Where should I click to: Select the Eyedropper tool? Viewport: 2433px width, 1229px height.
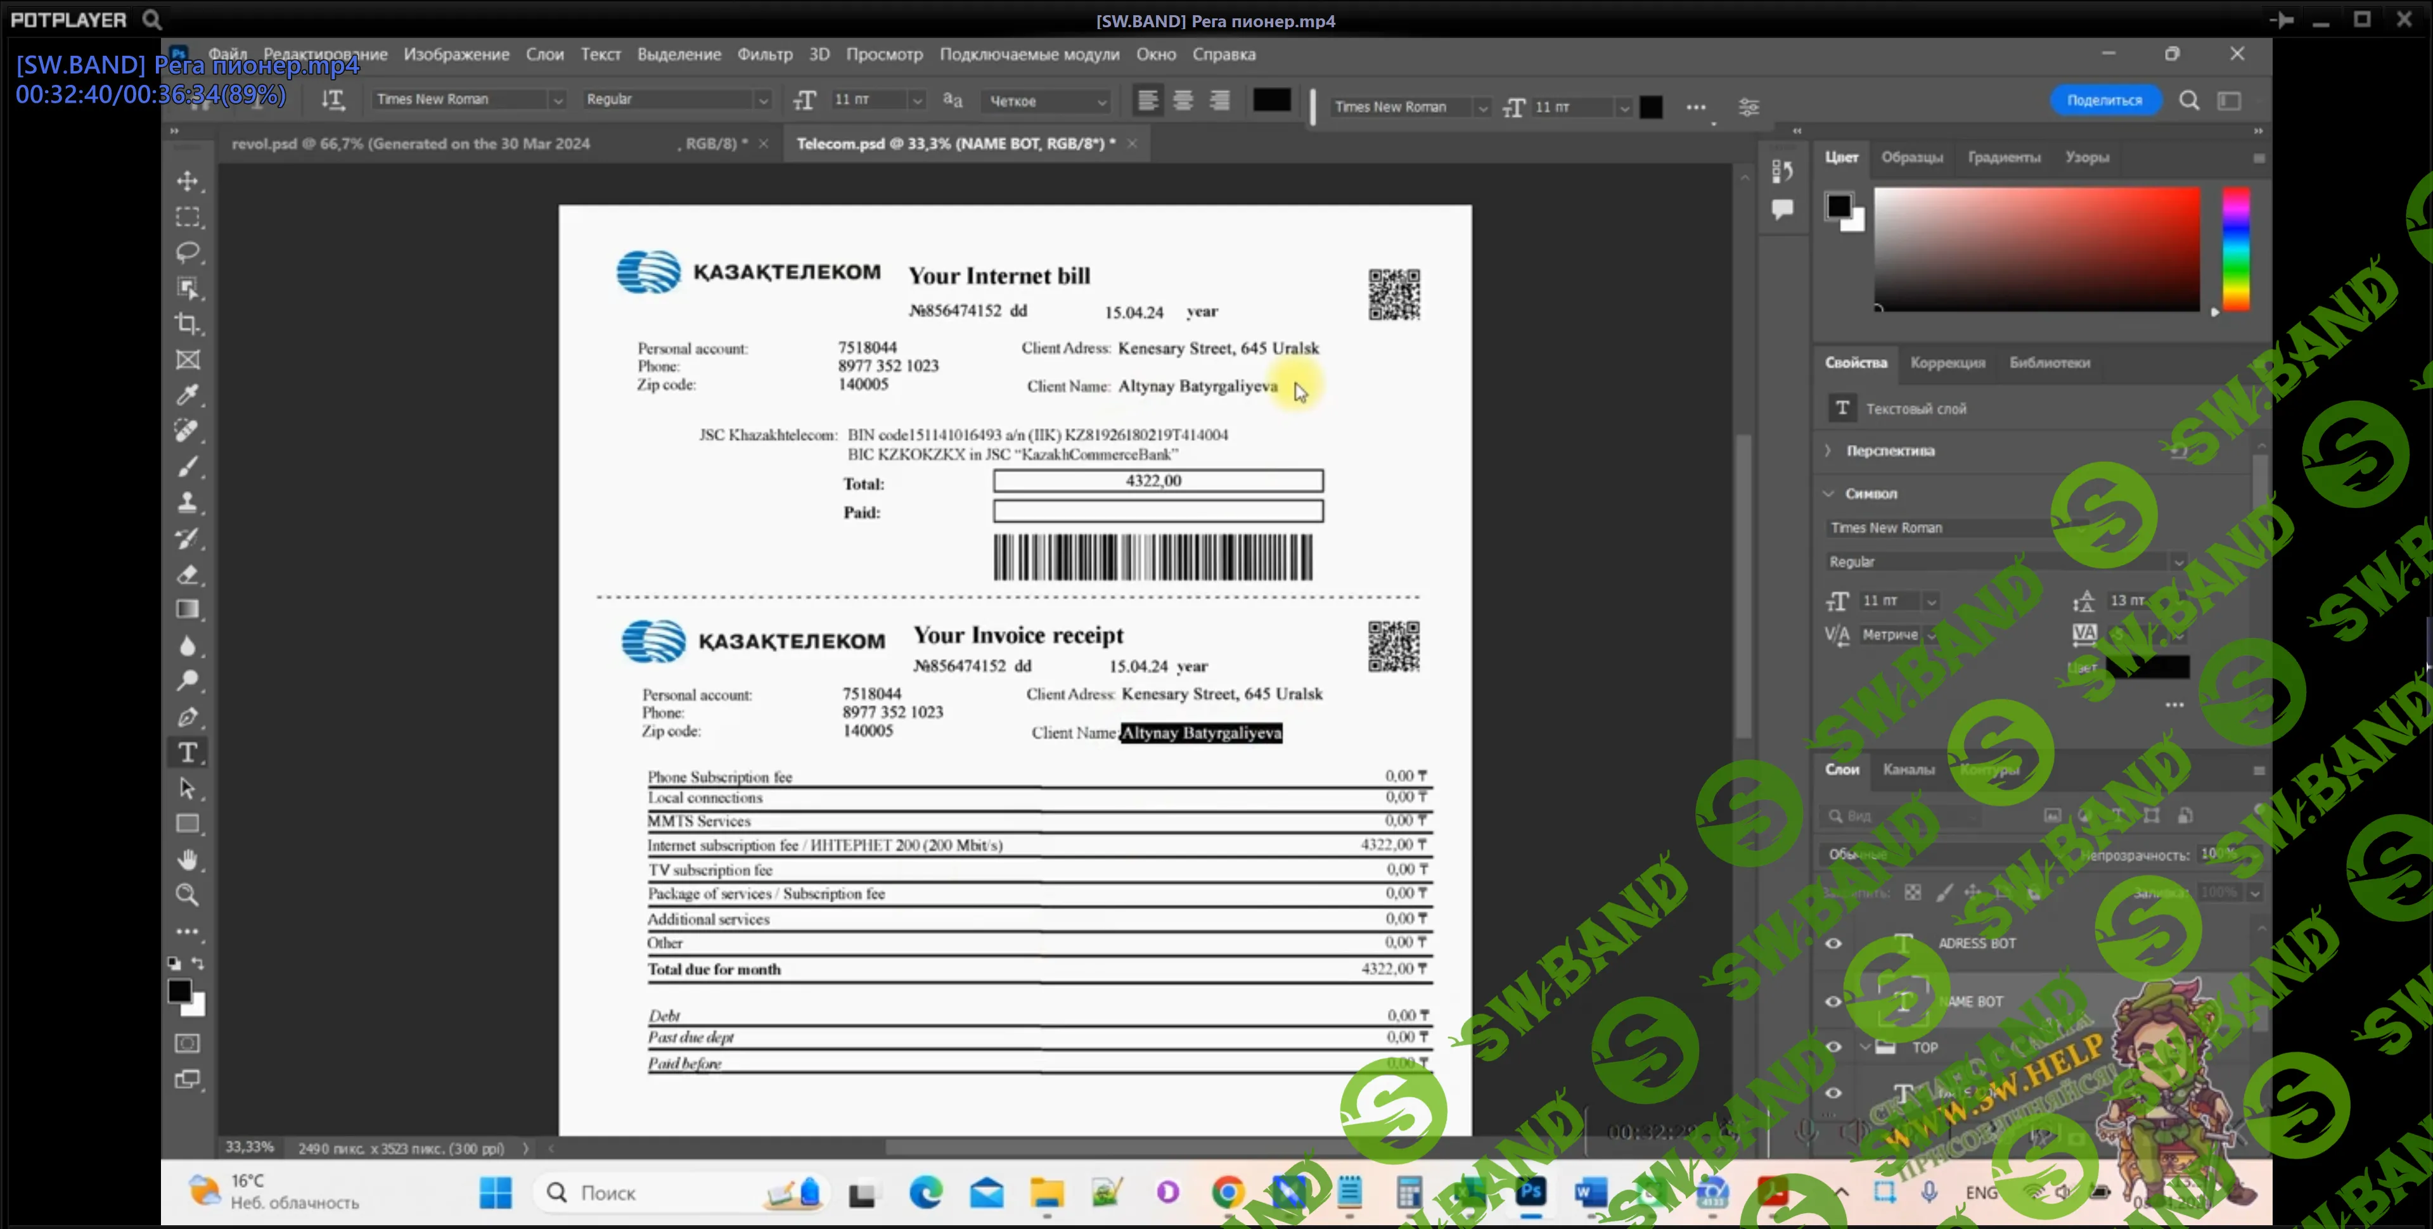(187, 395)
